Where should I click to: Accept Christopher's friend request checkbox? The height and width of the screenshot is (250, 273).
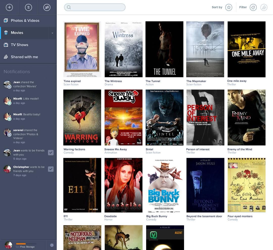(51, 169)
